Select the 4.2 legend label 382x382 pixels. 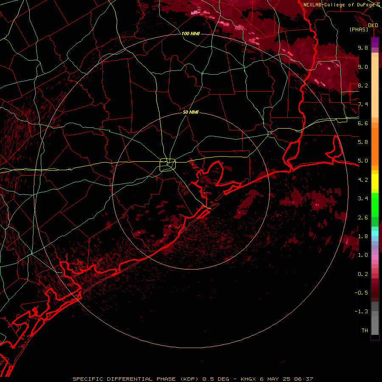(363, 180)
